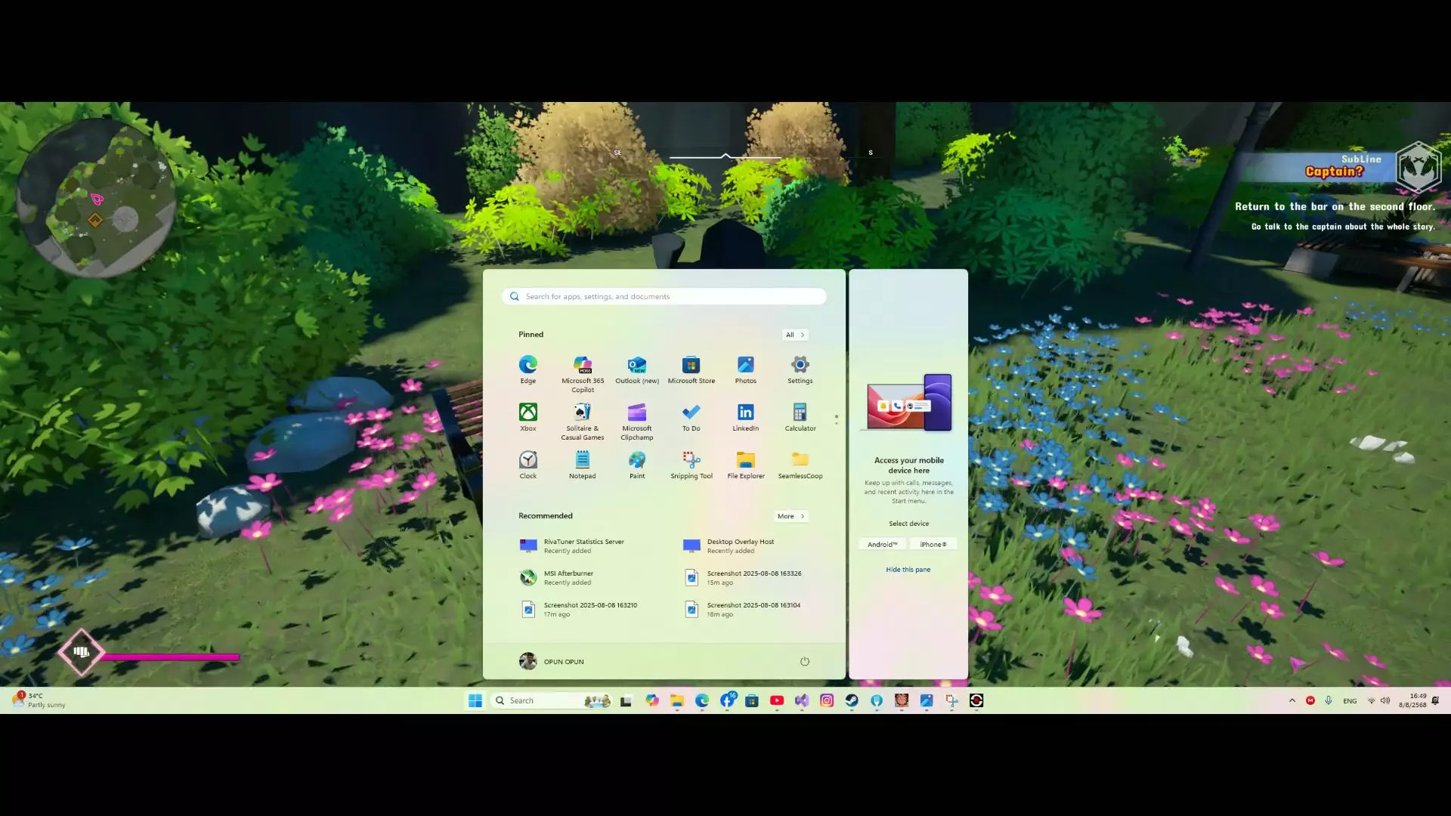Launch the Xbox app
1451x816 pixels.
click(527, 417)
